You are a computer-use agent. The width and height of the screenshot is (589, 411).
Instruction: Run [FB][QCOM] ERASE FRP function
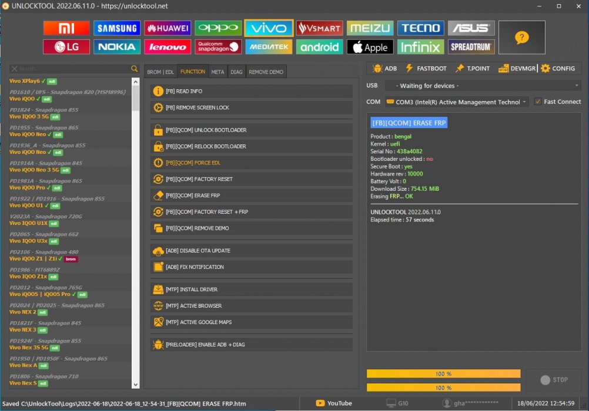tap(252, 196)
